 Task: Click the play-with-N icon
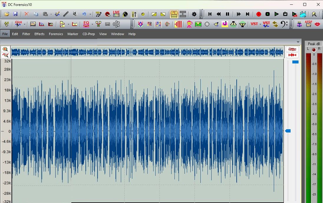(294, 14)
